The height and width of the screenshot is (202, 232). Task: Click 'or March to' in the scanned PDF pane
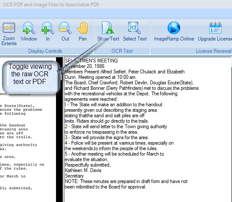tap(13, 176)
